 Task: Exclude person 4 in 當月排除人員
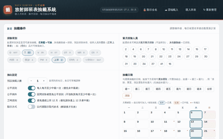click(133, 49)
